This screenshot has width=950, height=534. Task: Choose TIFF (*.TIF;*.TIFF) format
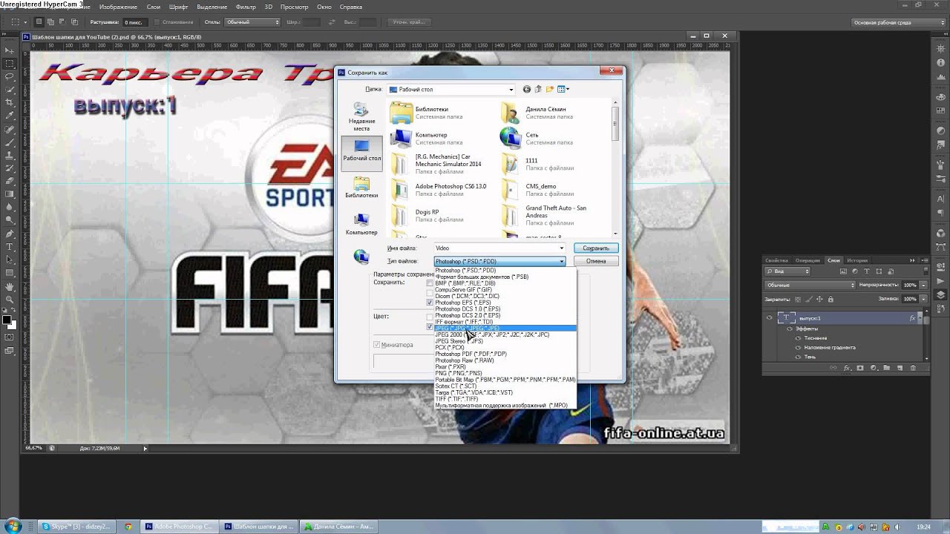click(x=505, y=399)
